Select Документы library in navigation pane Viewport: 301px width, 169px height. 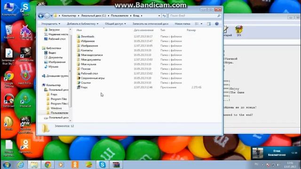coord(53,57)
